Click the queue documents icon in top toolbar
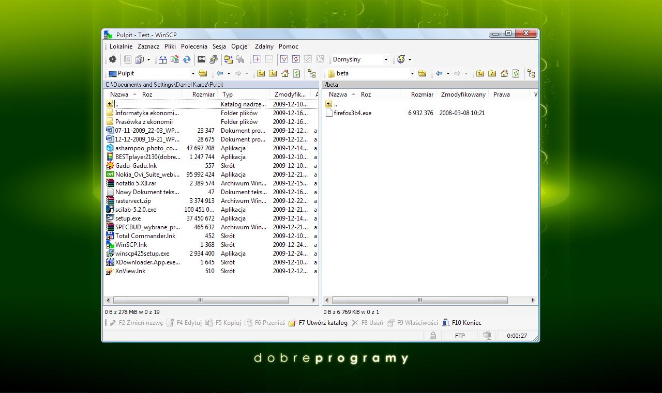The height and width of the screenshot is (393, 662). (139, 59)
